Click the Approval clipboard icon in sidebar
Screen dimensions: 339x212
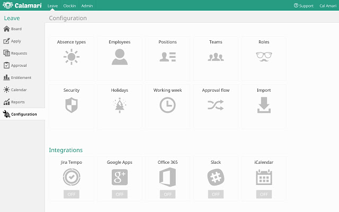[x=6, y=65]
